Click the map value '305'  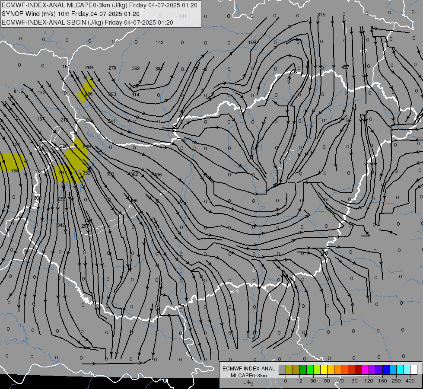tap(38, 198)
